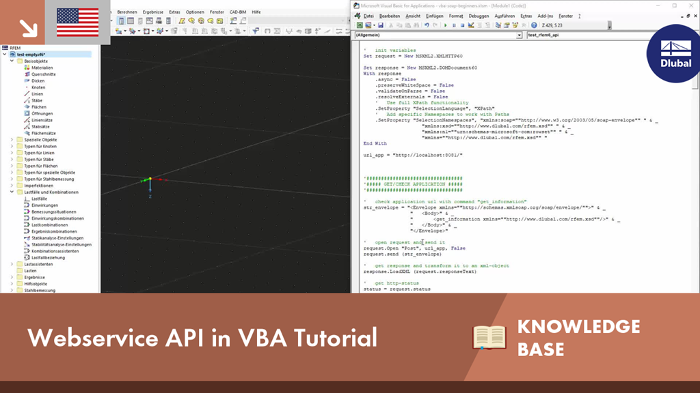Open the Ergebnisse menu in RFEM
Screen dimensions: 700x393
coord(153,12)
